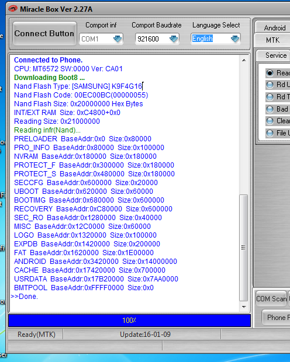Click the NVRAM partition line
The height and width of the screenshot is (362, 290).
coord(85,156)
